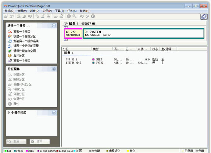This screenshot has height=153, width=211.
Task: Click 恢复分区 operation
Action: click(16, 99)
